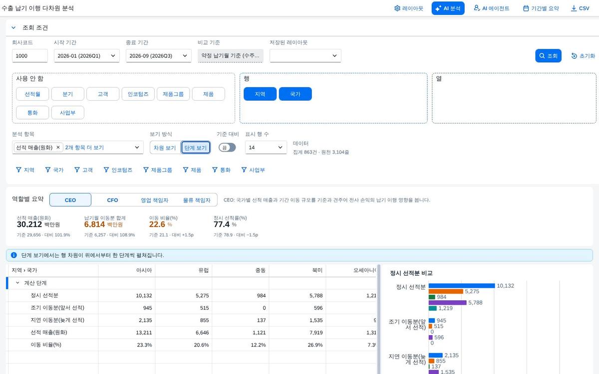Screen dimensions: 599x374
Task: Click the 분기 dimension chip
Action: 68,94
